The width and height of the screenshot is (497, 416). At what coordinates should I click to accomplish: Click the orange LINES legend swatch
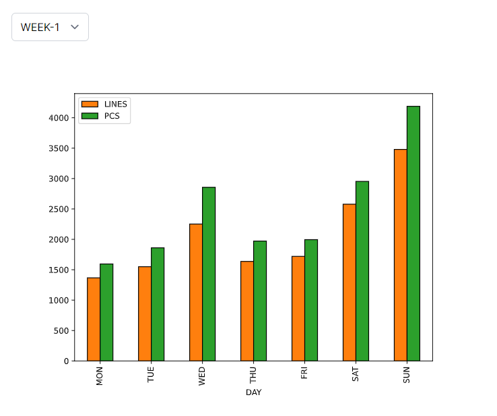click(90, 104)
